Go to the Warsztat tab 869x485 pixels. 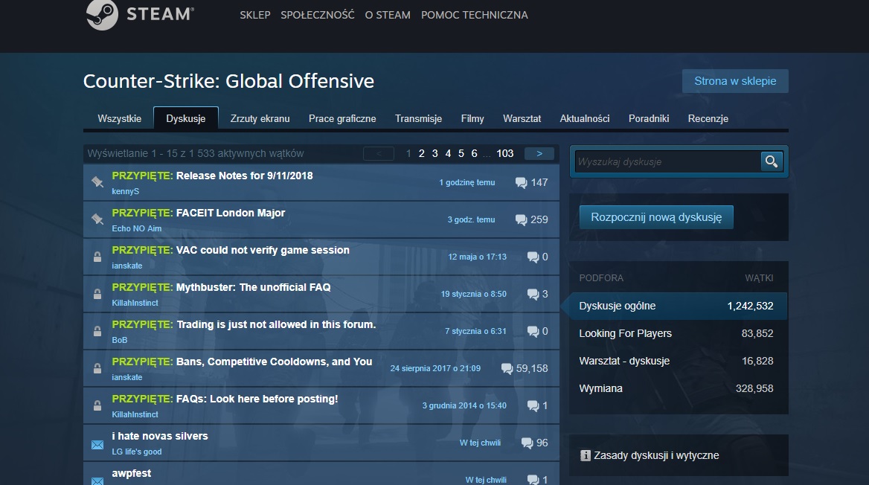tap(522, 118)
